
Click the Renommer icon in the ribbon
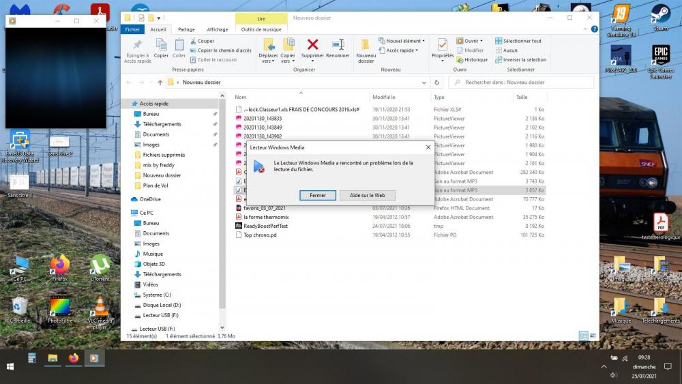[x=338, y=45]
